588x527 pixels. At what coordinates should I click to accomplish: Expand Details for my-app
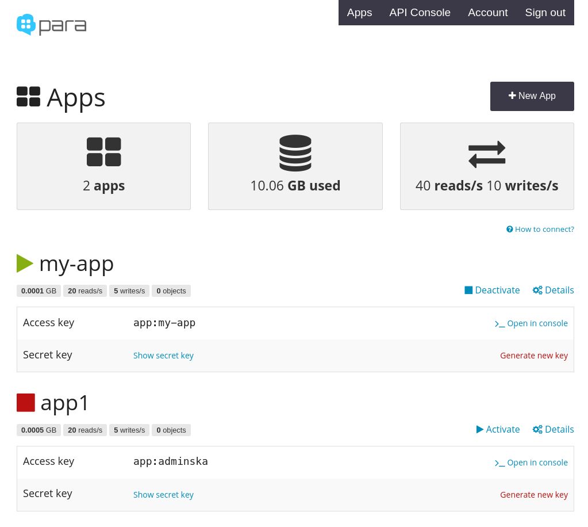pos(553,290)
